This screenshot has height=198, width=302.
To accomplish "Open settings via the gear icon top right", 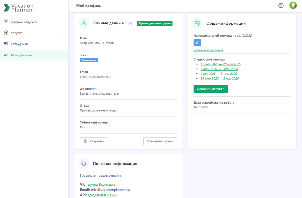I will click(x=281, y=5).
